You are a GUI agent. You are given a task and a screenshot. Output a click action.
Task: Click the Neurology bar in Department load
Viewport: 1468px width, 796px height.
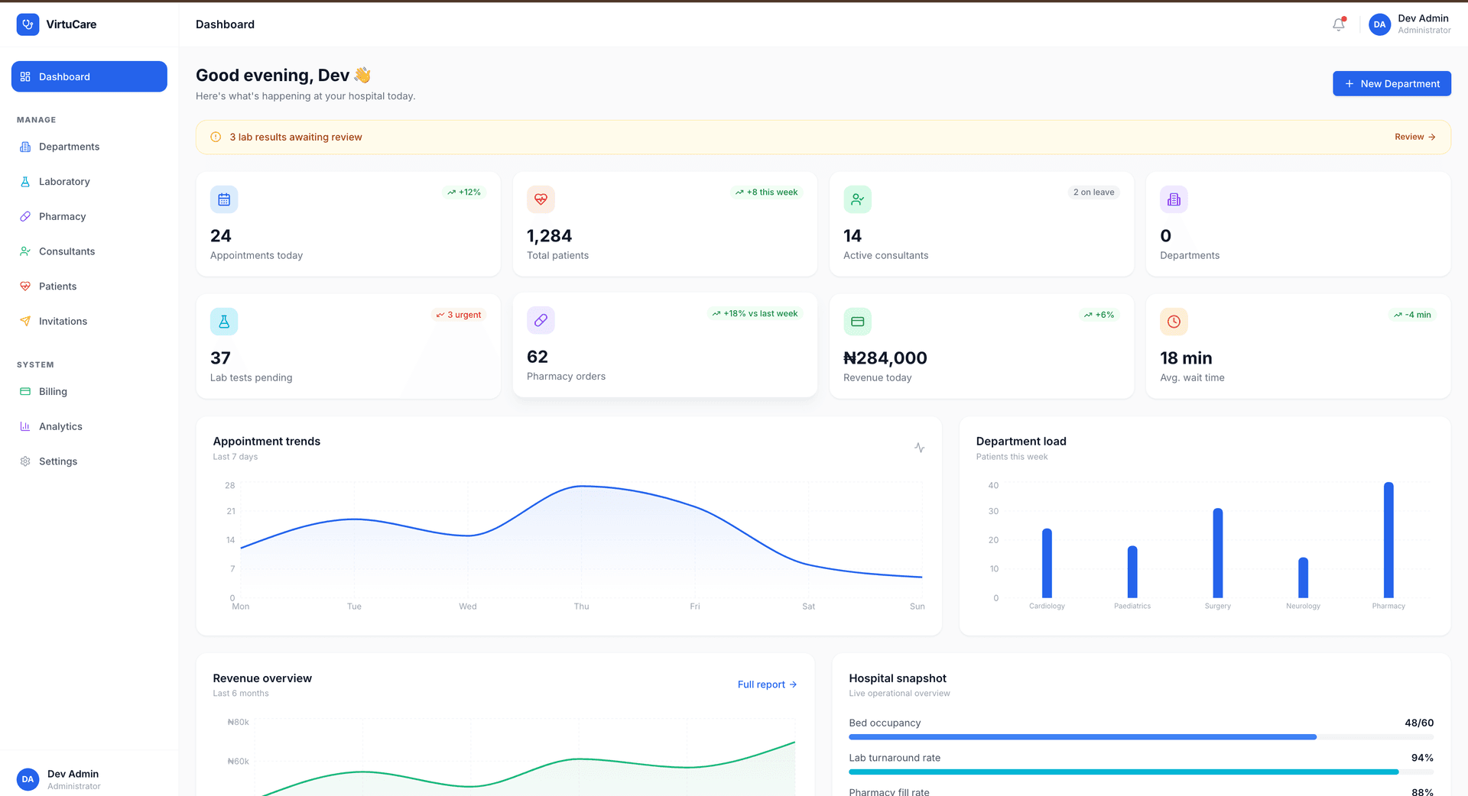pos(1303,578)
